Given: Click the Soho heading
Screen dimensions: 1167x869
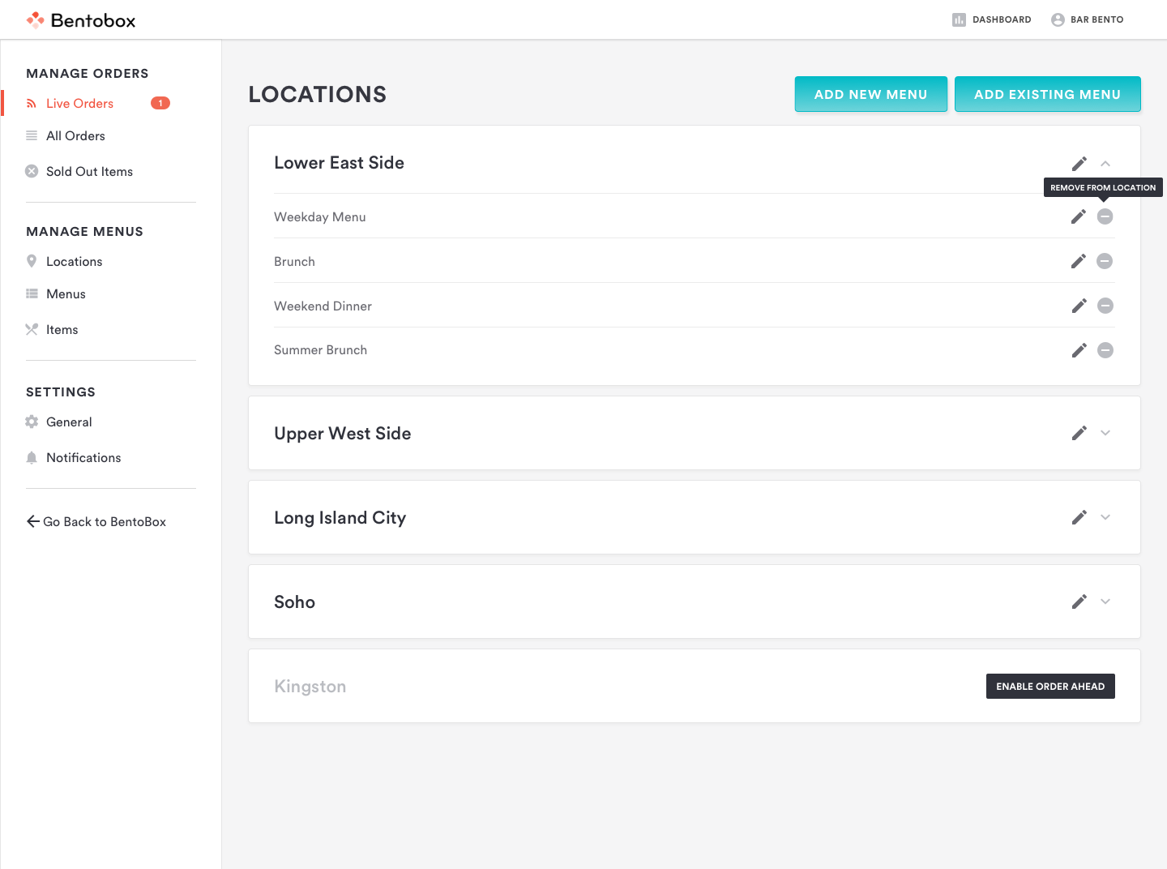Looking at the screenshot, I should [294, 602].
